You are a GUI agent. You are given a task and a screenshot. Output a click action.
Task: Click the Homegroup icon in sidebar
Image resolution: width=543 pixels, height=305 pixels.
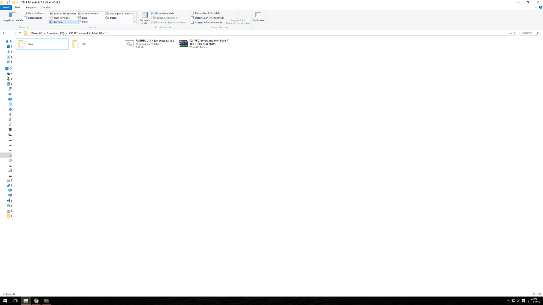pyautogui.click(x=8, y=201)
